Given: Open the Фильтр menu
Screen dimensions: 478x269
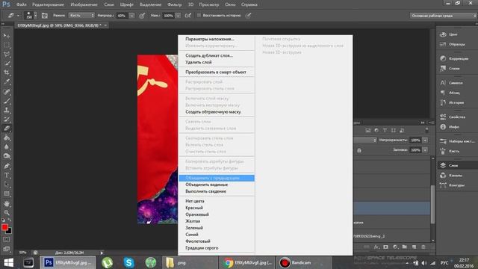Looking at the screenshot, I should [174, 4].
